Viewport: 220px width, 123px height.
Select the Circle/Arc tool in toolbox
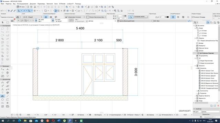pos(2,99)
